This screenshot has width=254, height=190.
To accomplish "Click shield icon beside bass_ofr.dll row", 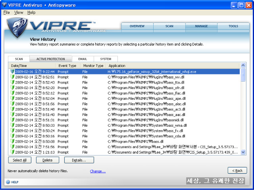I will tap(12, 87).
